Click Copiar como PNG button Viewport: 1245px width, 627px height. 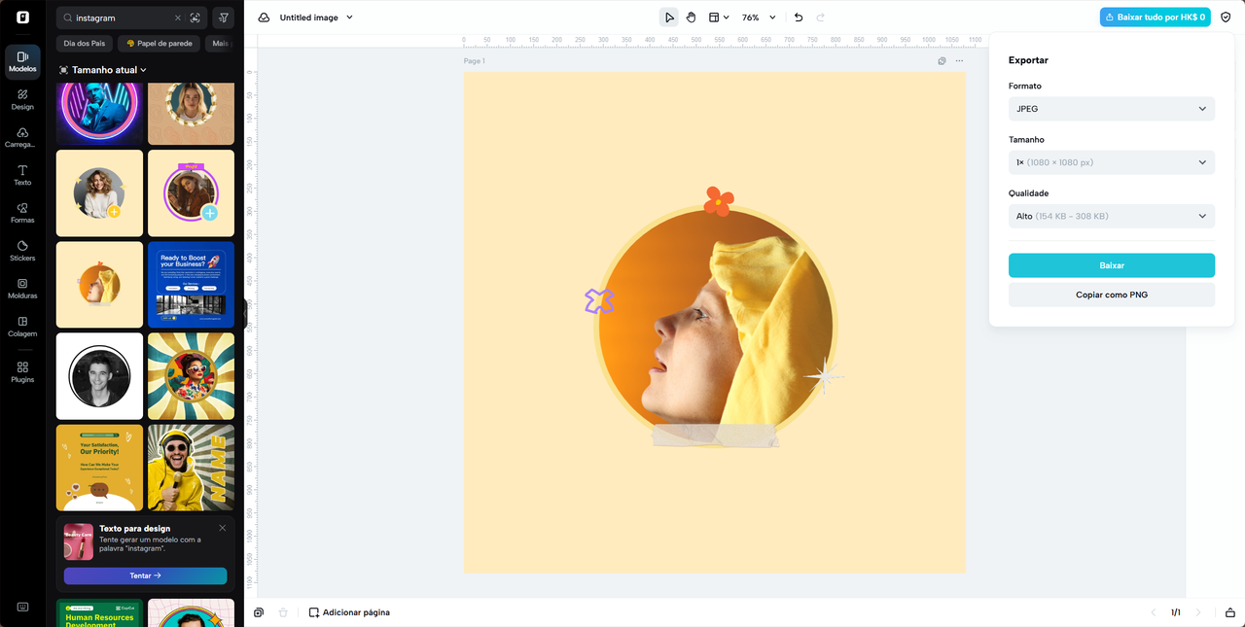[1111, 295]
